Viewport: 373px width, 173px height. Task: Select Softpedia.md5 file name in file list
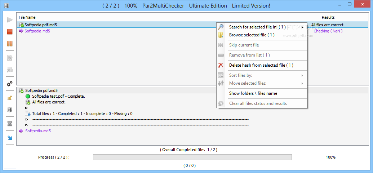37,31
